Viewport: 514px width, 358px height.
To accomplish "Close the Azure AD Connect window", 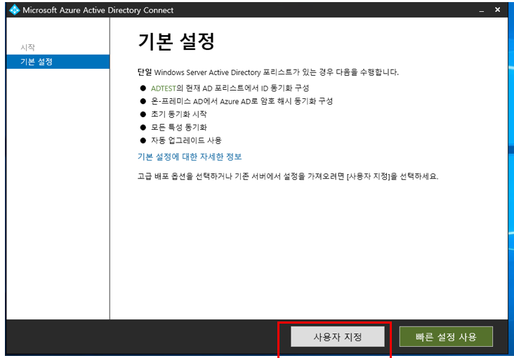I will click(x=497, y=10).
